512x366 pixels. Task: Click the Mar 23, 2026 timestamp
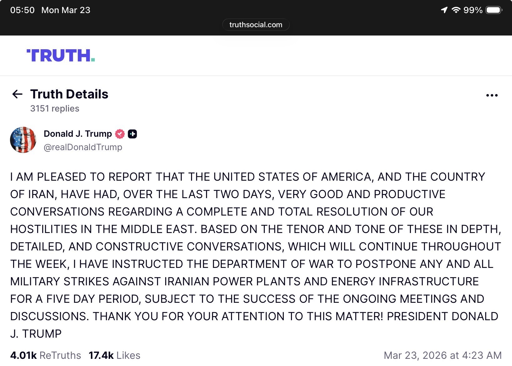[442, 355]
